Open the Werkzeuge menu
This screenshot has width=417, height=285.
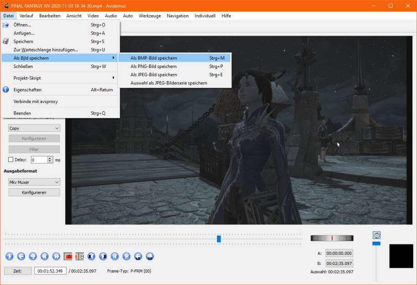pyautogui.click(x=149, y=16)
